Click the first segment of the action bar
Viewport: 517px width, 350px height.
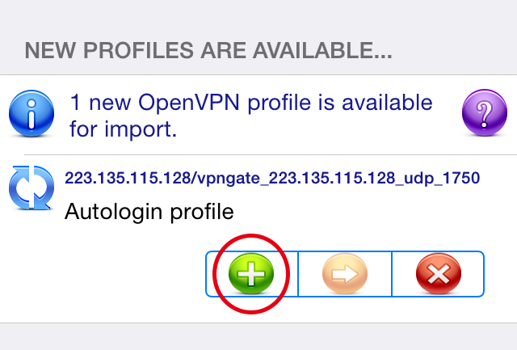[x=252, y=274]
